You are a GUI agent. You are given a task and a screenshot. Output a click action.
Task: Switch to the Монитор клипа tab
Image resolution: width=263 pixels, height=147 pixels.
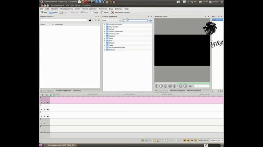[x=161, y=91]
